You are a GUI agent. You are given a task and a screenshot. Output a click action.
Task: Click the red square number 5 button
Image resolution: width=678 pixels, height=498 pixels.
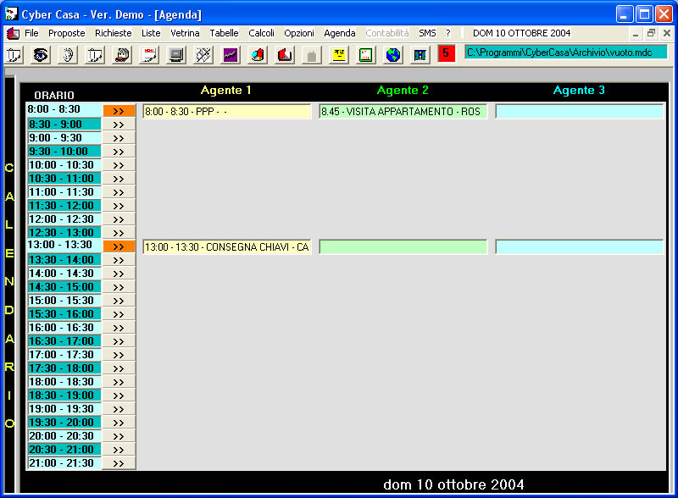tap(447, 54)
